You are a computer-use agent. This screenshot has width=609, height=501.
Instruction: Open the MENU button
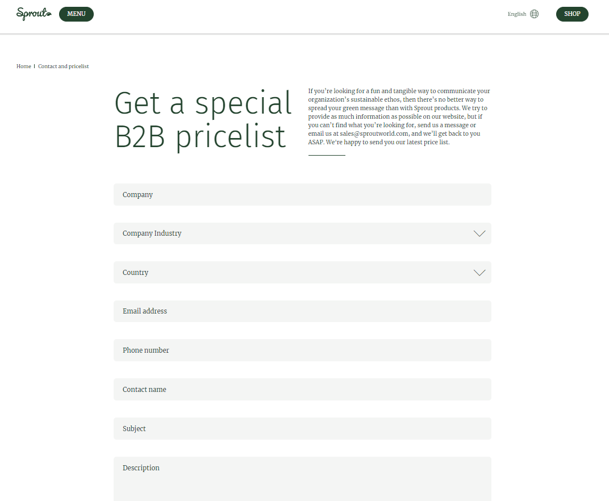point(76,14)
